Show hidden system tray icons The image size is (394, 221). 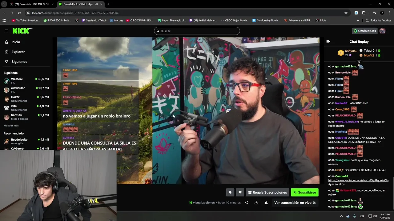tap(341, 216)
